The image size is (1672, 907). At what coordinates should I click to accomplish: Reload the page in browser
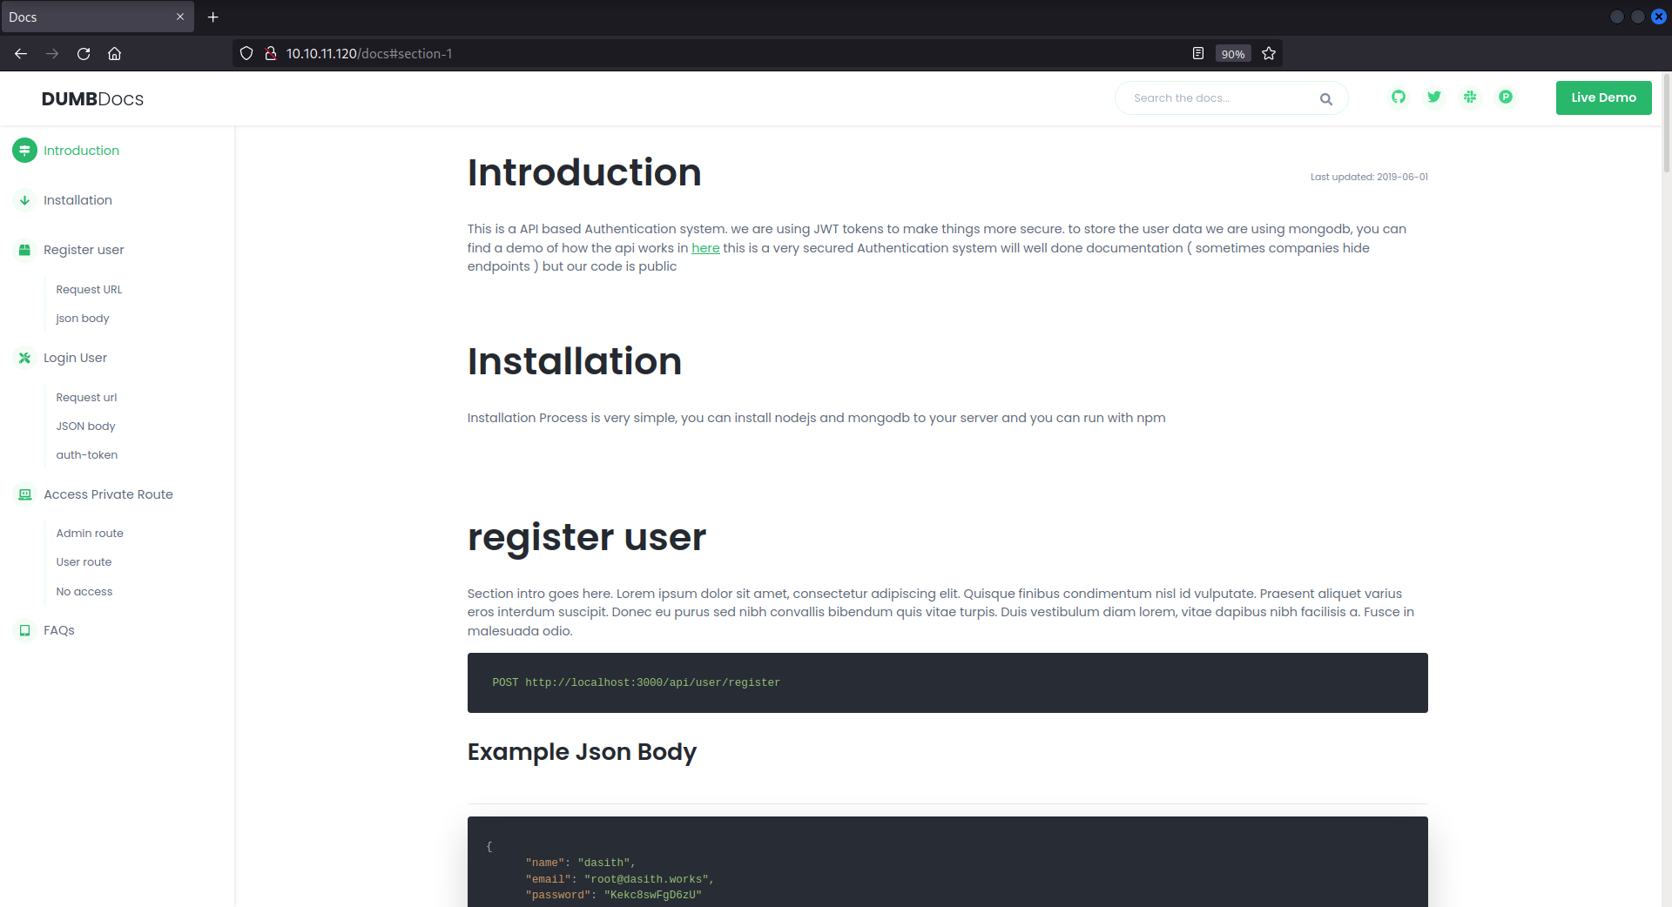coord(84,54)
